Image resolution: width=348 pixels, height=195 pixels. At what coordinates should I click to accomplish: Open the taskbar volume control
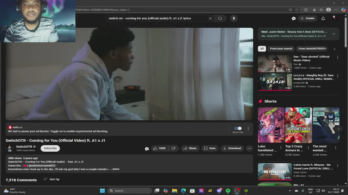pyautogui.click(x=323, y=191)
